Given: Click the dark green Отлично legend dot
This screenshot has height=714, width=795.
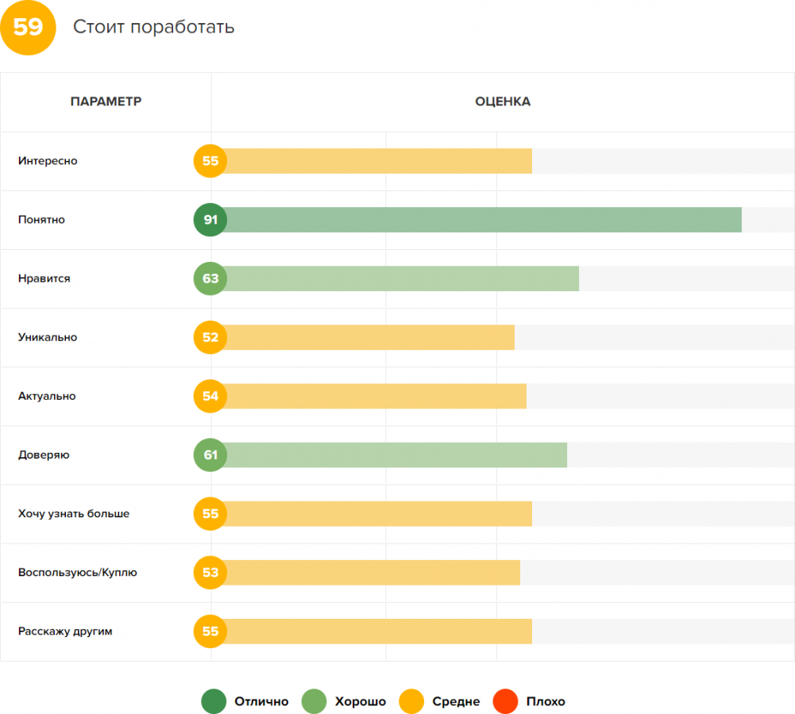Looking at the screenshot, I should point(214,701).
